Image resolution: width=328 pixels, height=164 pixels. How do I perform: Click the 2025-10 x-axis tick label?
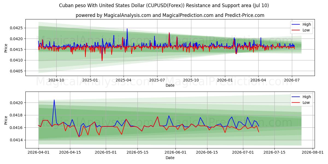click(x=191, y=80)
